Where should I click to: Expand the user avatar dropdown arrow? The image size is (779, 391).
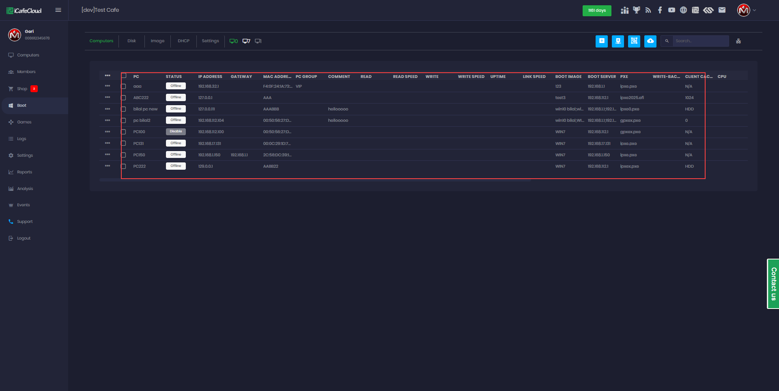pyautogui.click(x=754, y=10)
